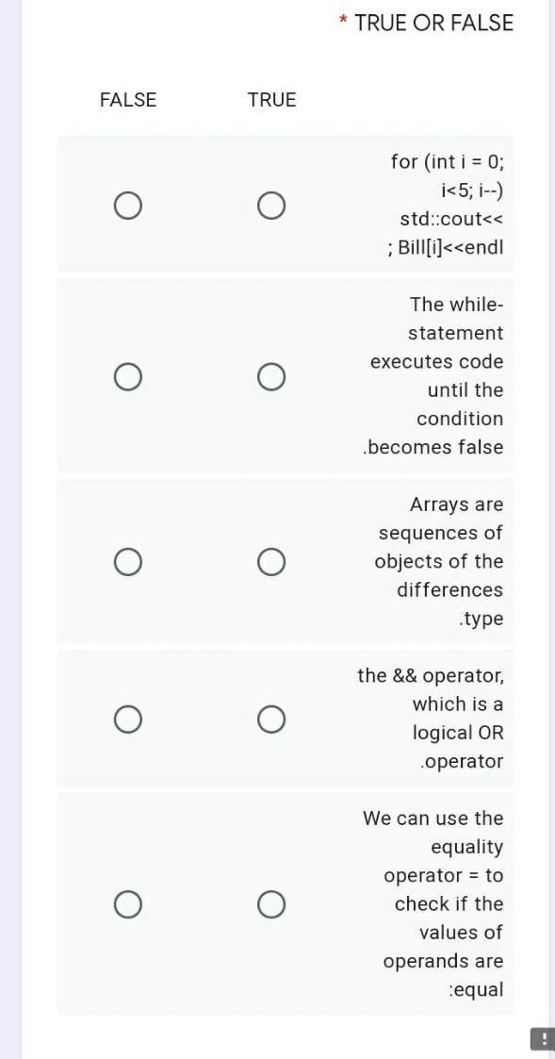Click the red required-field asterisk

pyautogui.click(x=343, y=23)
